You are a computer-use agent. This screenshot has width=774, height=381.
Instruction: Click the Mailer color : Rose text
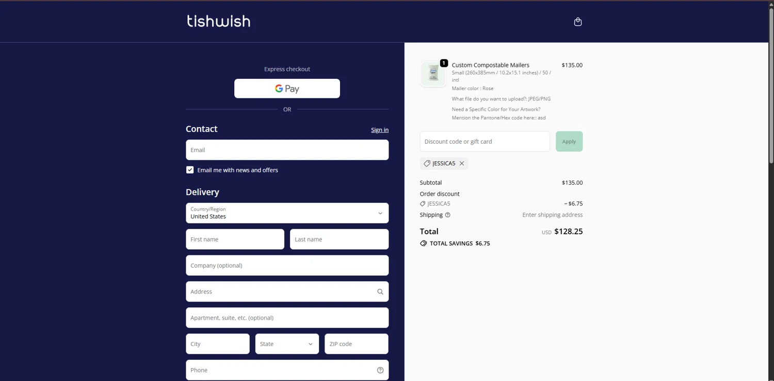pyautogui.click(x=473, y=89)
